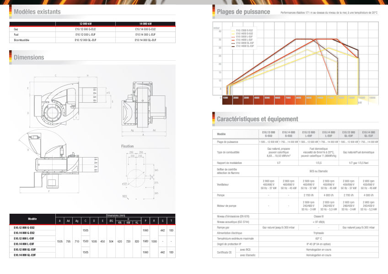Click the value "620" in the dimensions table
Image resolution: width=388 pixels, height=274 pixels.
click(120, 242)
